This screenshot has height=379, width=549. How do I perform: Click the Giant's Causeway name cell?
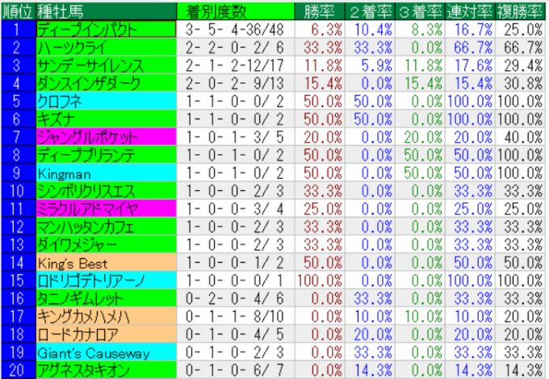pos(105,352)
